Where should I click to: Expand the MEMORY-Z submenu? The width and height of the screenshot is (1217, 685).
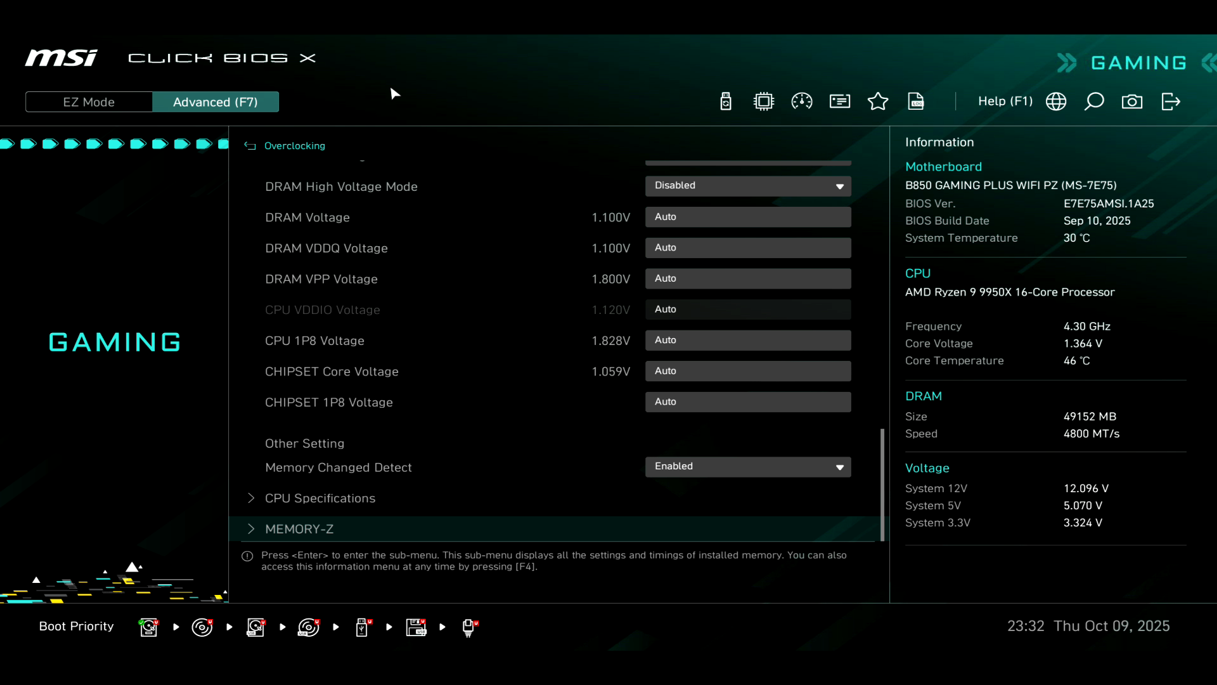coord(299,529)
